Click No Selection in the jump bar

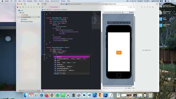click(64, 10)
